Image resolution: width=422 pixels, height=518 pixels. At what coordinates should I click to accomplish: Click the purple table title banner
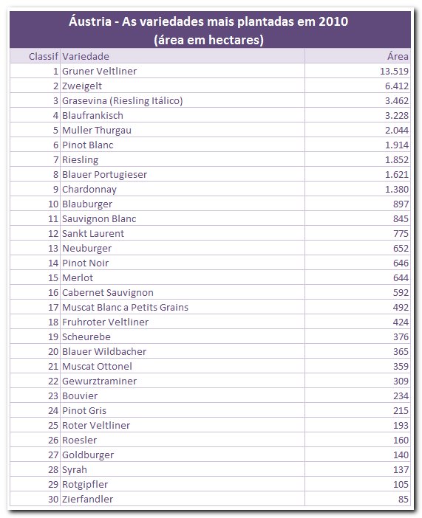210,30
